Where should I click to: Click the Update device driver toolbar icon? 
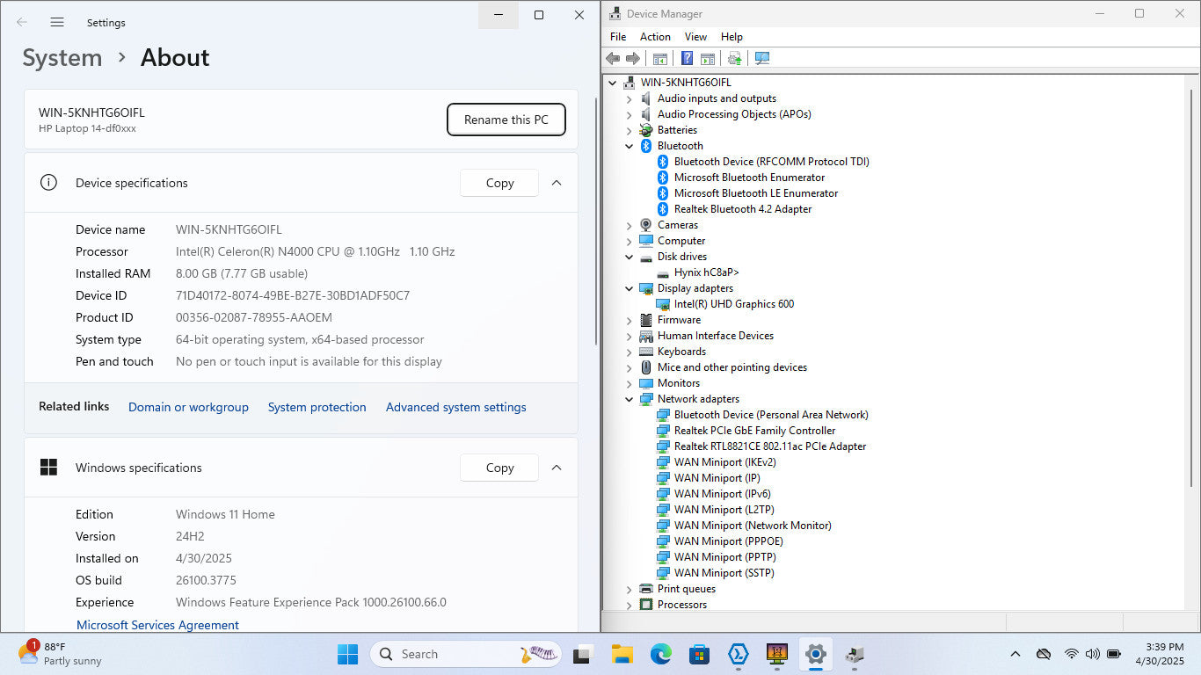point(734,58)
